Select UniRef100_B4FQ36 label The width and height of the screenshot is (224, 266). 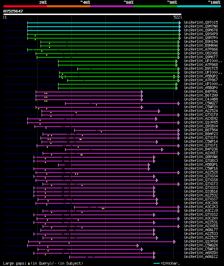coord(201,149)
